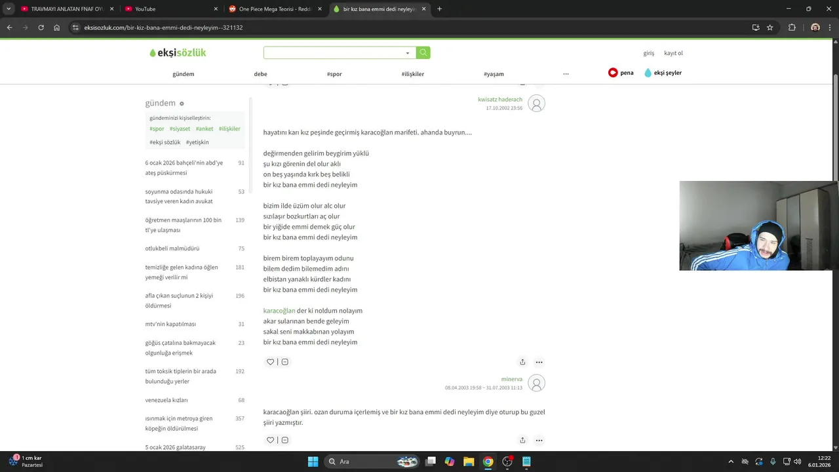Reload the page

pyautogui.click(x=41, y=28)
